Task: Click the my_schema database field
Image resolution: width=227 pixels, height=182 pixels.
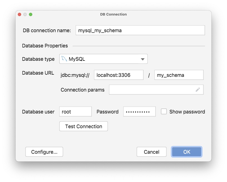Action: 179,75
